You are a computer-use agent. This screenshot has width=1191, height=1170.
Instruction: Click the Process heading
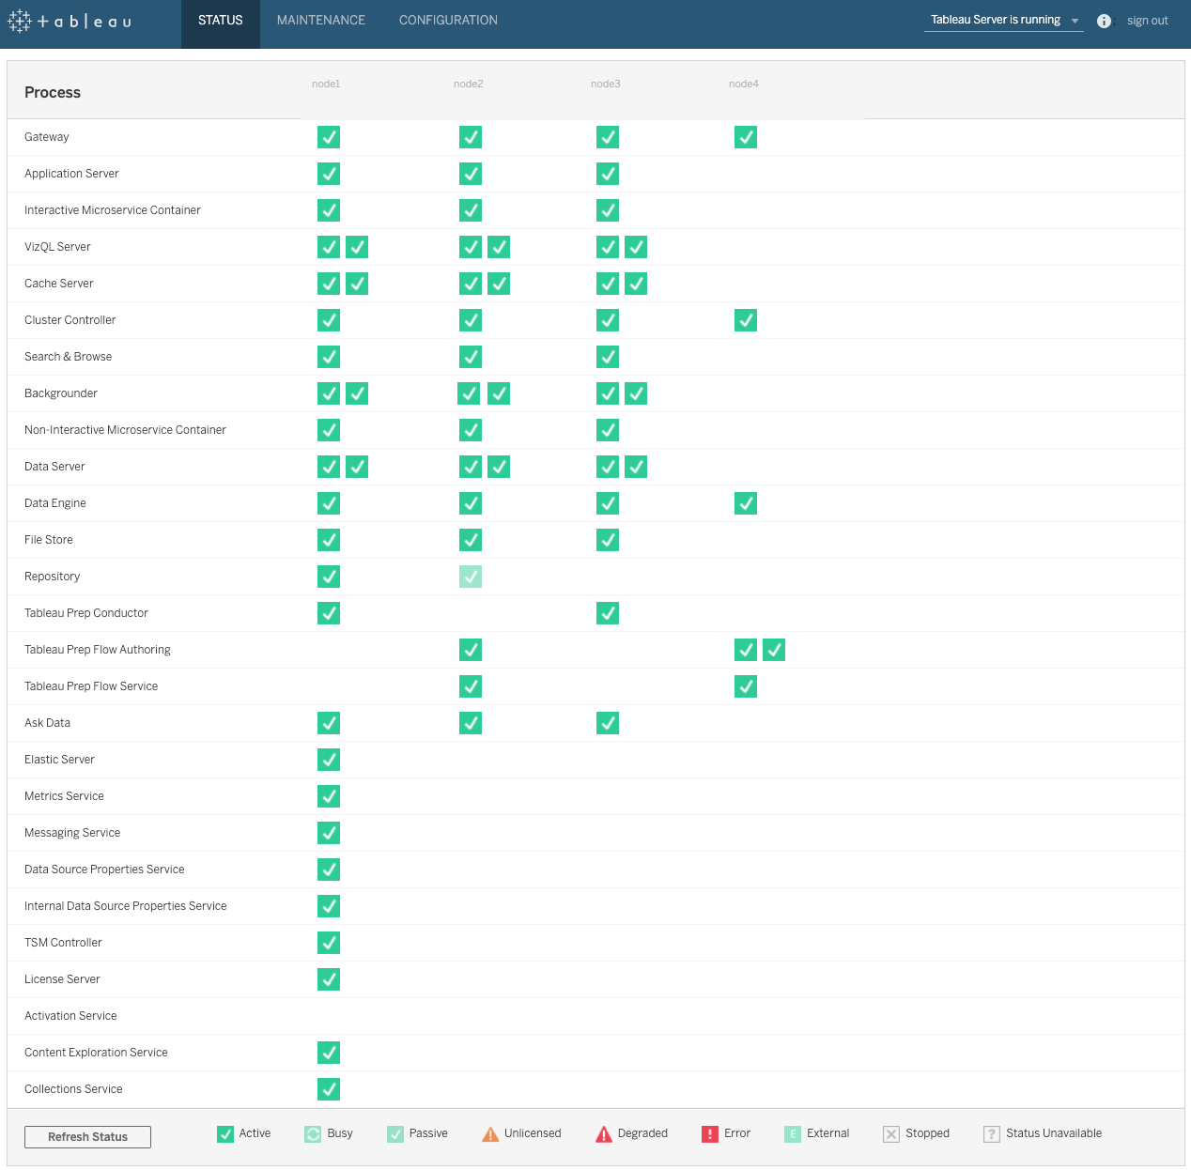(53, 92)
